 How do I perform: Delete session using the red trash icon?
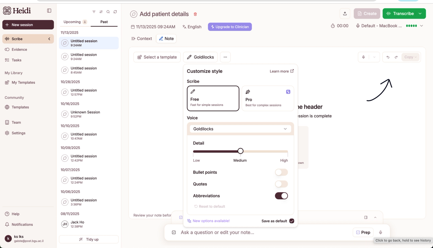pos(195,14)
